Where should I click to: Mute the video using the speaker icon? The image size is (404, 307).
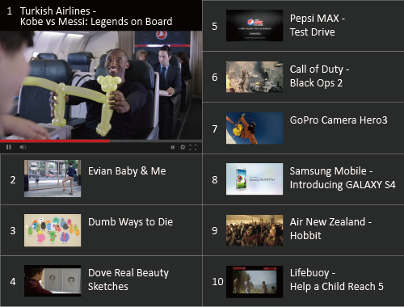pyautogui.click(x=23, y=147)
